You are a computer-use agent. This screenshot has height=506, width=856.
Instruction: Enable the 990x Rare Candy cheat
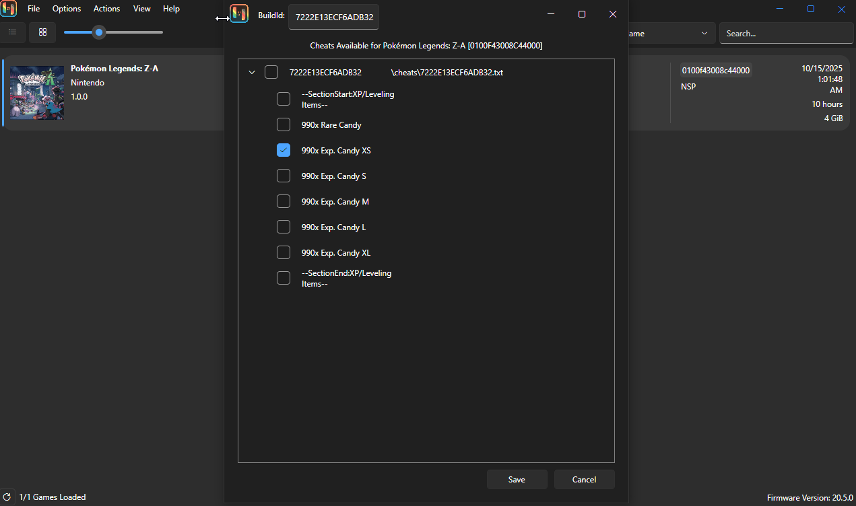(284, 125)
